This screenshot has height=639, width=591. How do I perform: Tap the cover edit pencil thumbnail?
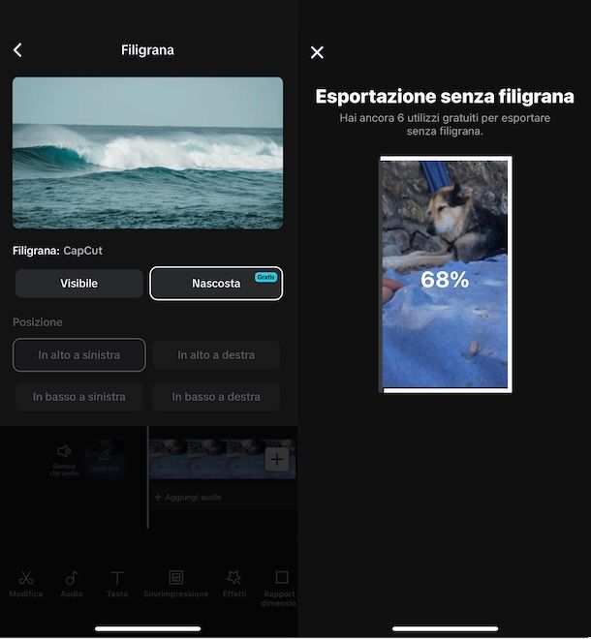(105, 459)
